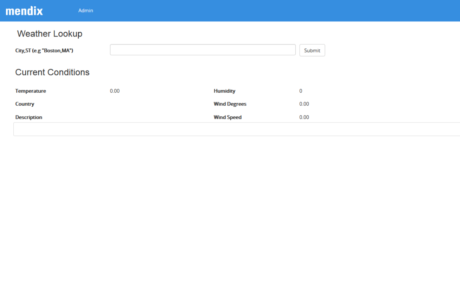Click the Humidity label
The width and height of the screenshot is (460, 288).
tap(224, 91)
